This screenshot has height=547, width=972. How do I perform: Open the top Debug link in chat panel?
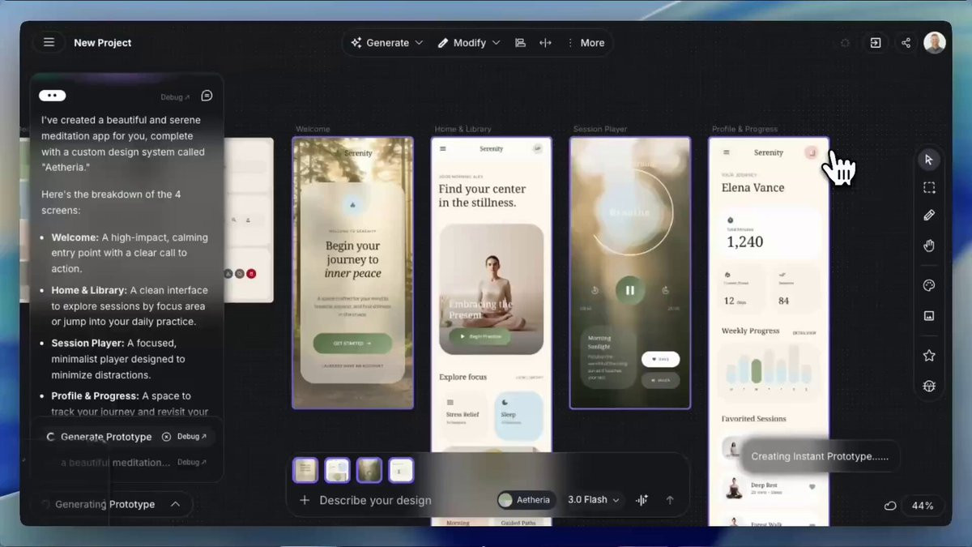point(176,96)
